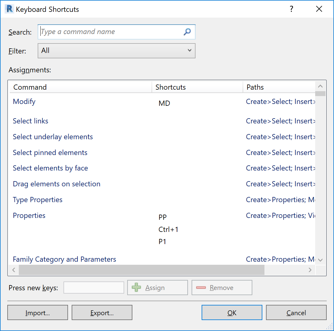The width and height of the screenshot is (334, 331).
Task: Click the Assign button with plus icon
Action: click(157, 288)
